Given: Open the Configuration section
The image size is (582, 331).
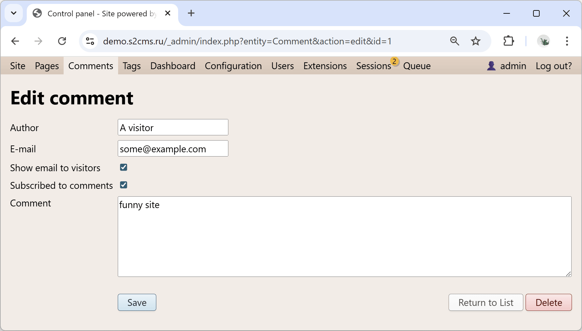Looking at the screenshot, I should pos(233,66).
